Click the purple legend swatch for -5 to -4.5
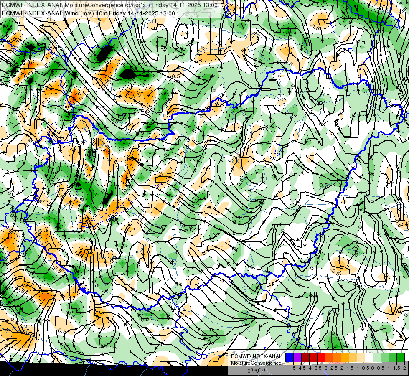Screen dimensions: 409x376 tap(297, 357)
